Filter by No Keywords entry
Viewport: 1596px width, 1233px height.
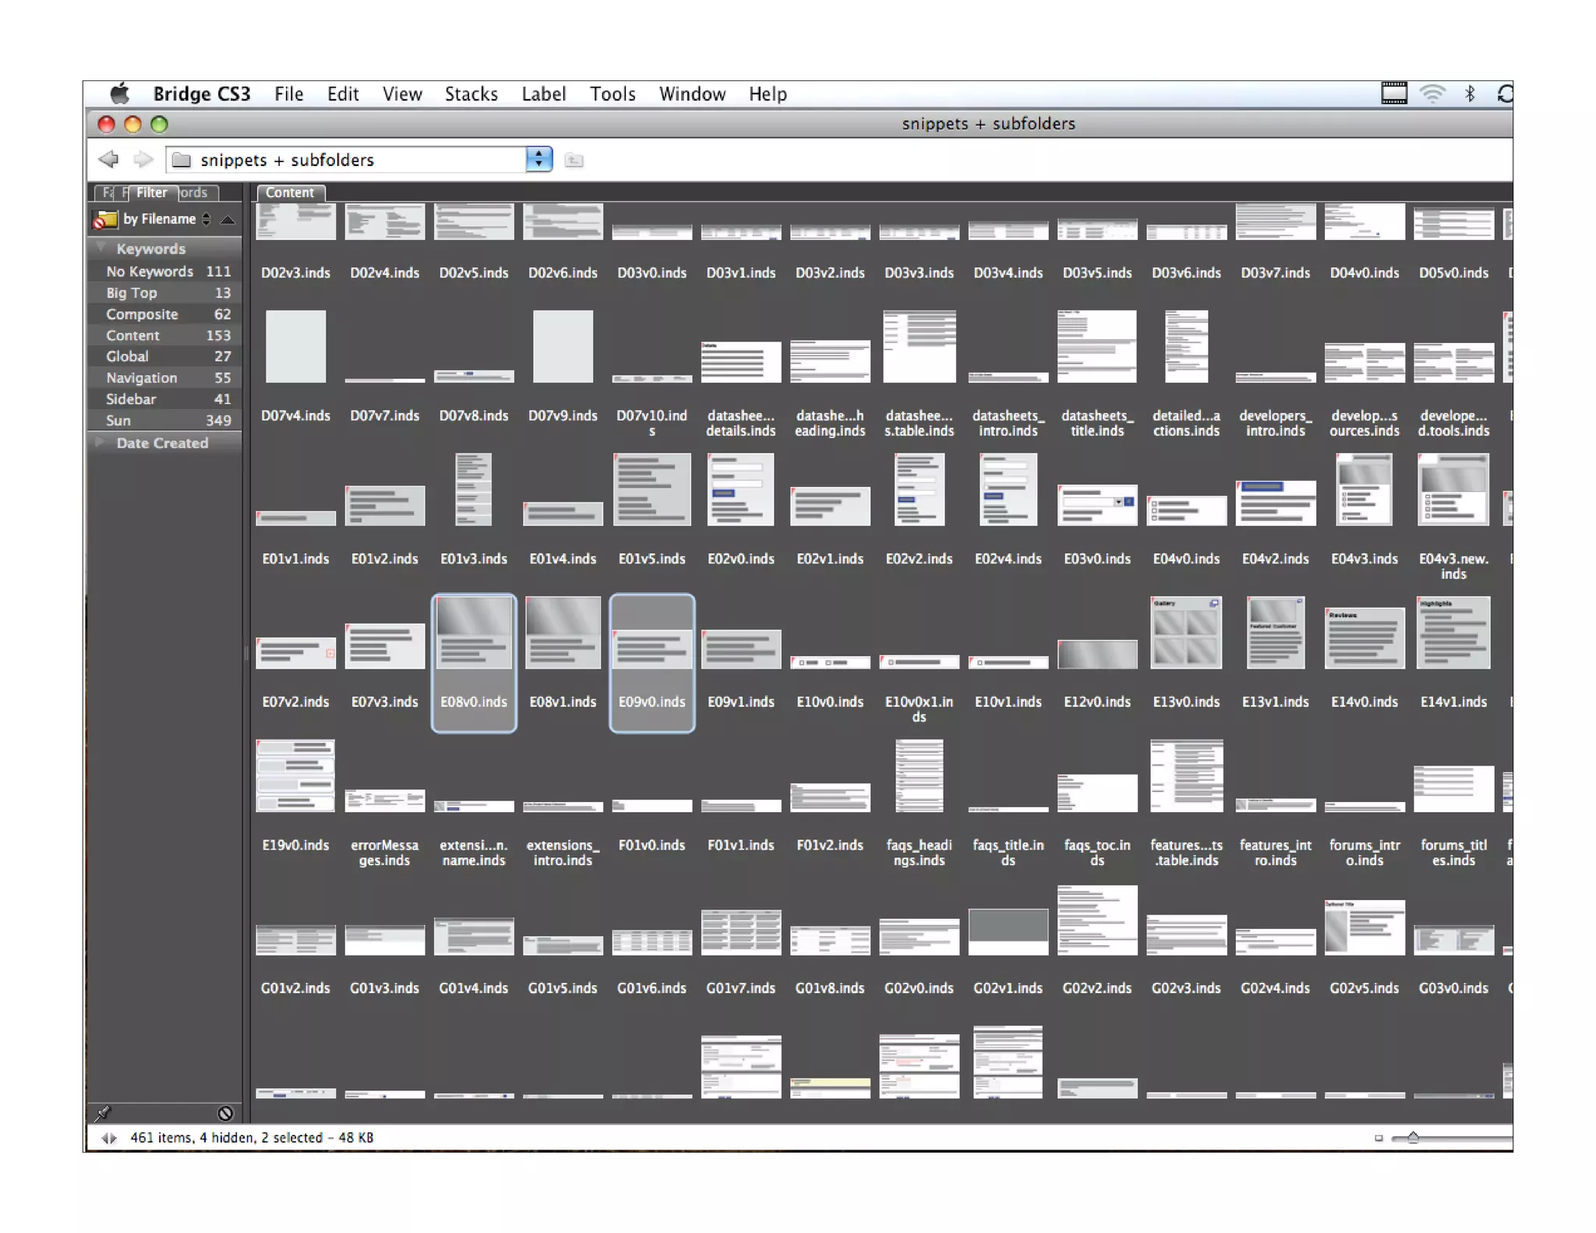[149, 271]
